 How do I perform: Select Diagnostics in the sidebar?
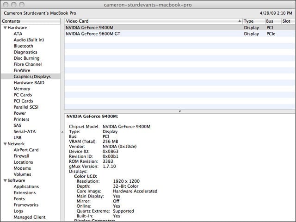pyautogui.click(x=25, y=52)
